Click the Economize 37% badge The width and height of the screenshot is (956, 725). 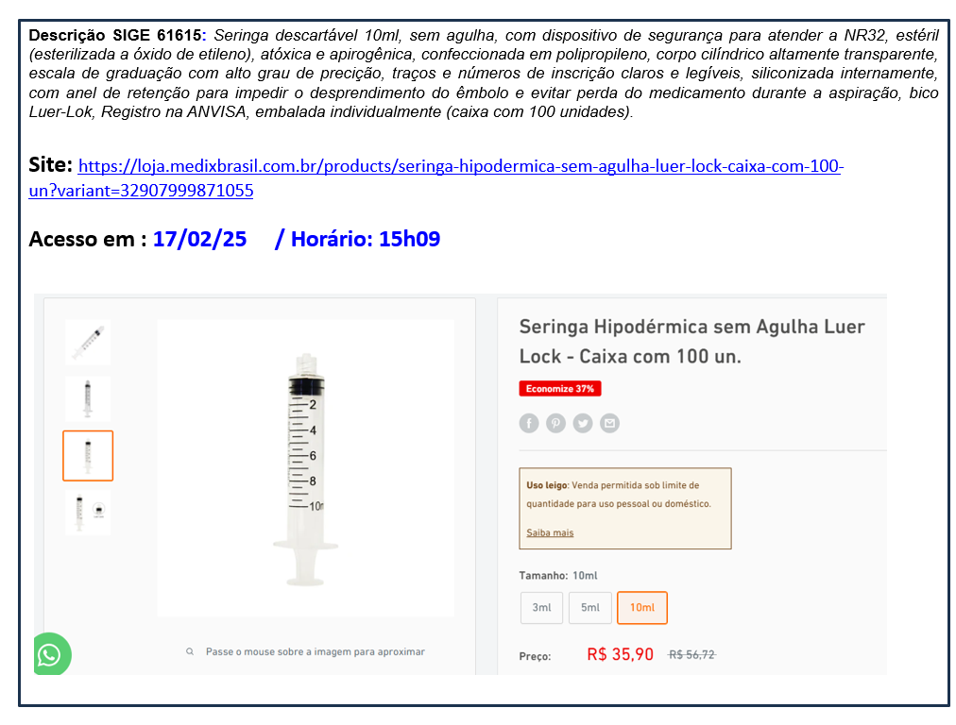point(559,389)
